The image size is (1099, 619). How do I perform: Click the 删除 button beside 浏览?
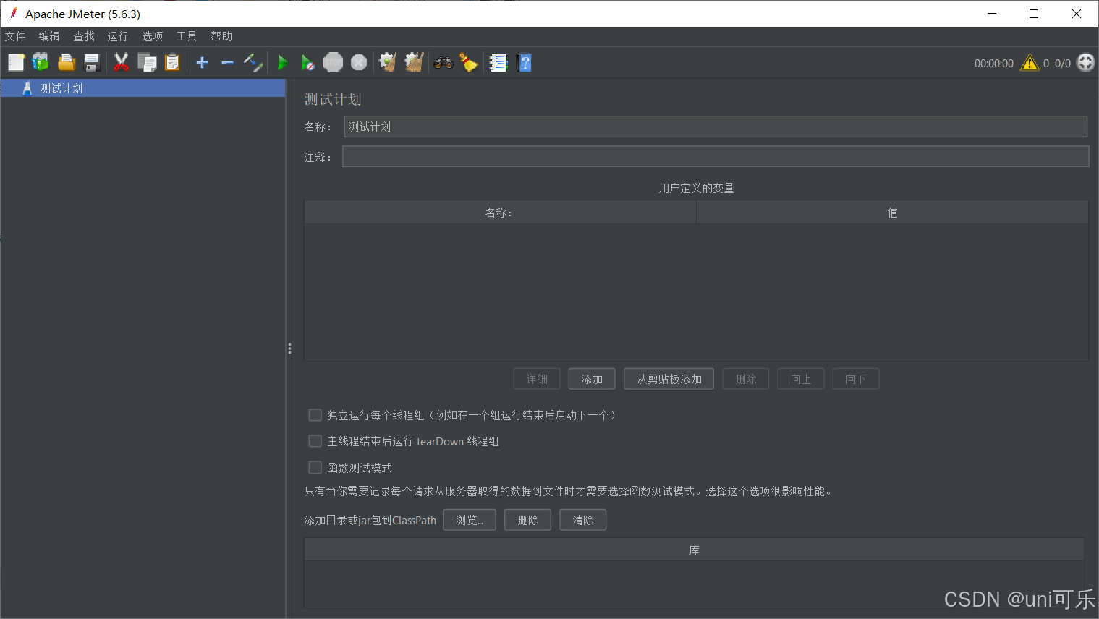pos(528,520)
